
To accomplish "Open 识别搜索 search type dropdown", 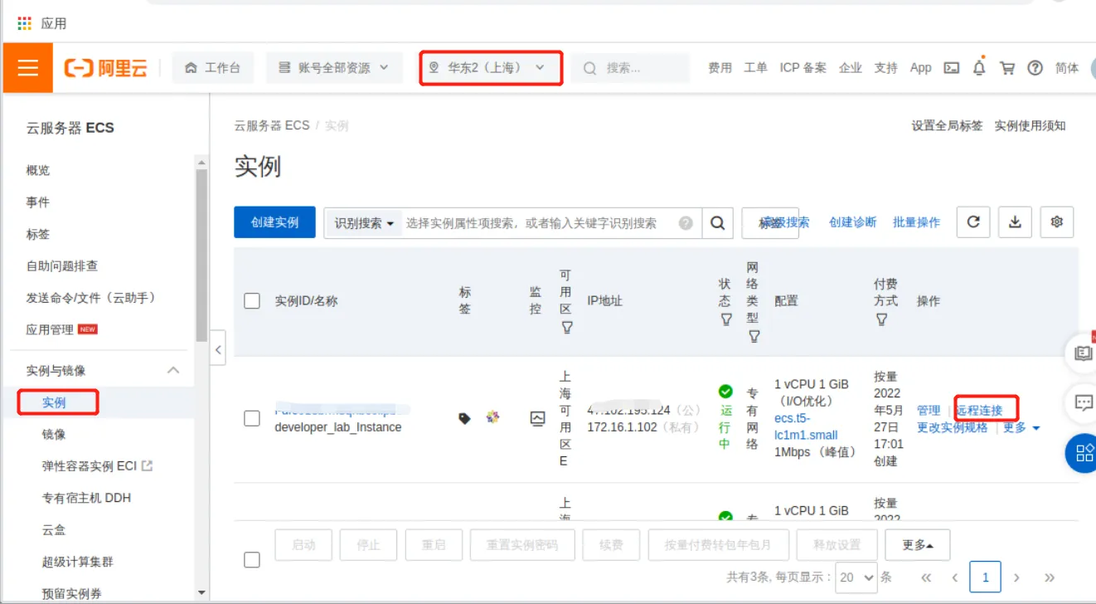I will (364, 223).
